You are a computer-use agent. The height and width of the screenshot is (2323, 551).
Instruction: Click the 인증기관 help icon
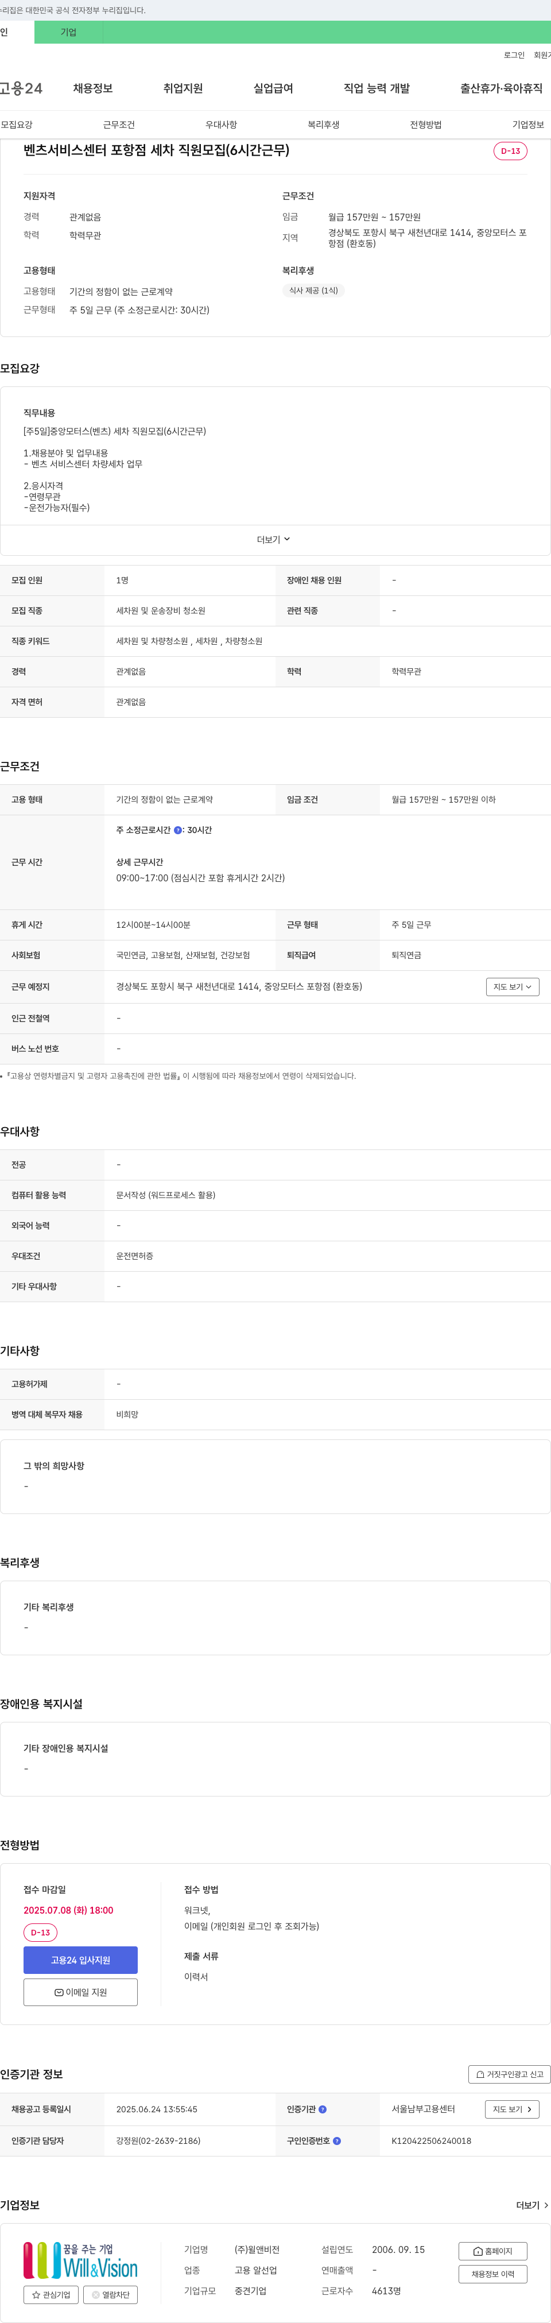tap(323, 2109)
